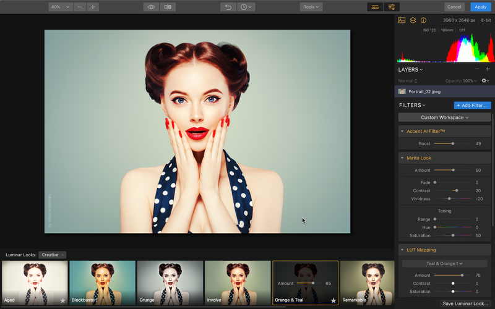Adjust the Boost slider
The height and width of the screenshot is (309, 495).
453,143
